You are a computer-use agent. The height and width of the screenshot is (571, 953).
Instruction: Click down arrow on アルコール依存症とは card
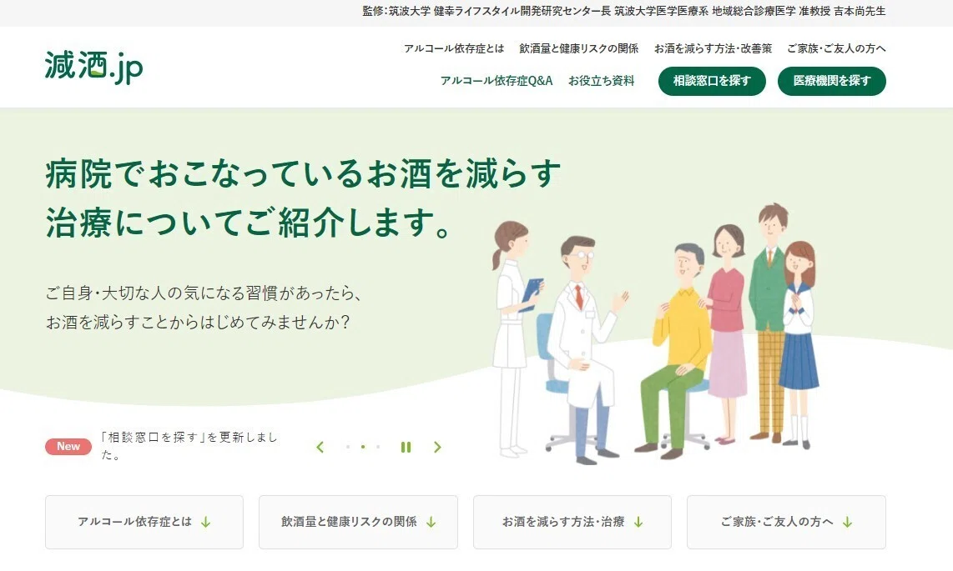(206, 522)
